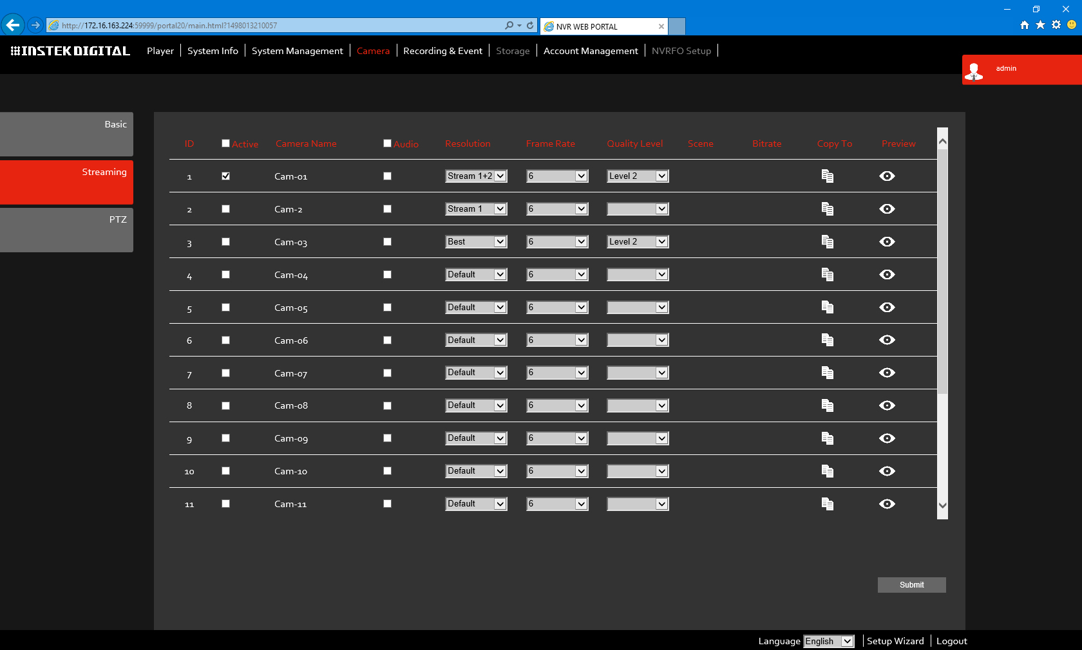Check the Active header select-all checkbox
1082x650 pixels.
click(225, 144)
